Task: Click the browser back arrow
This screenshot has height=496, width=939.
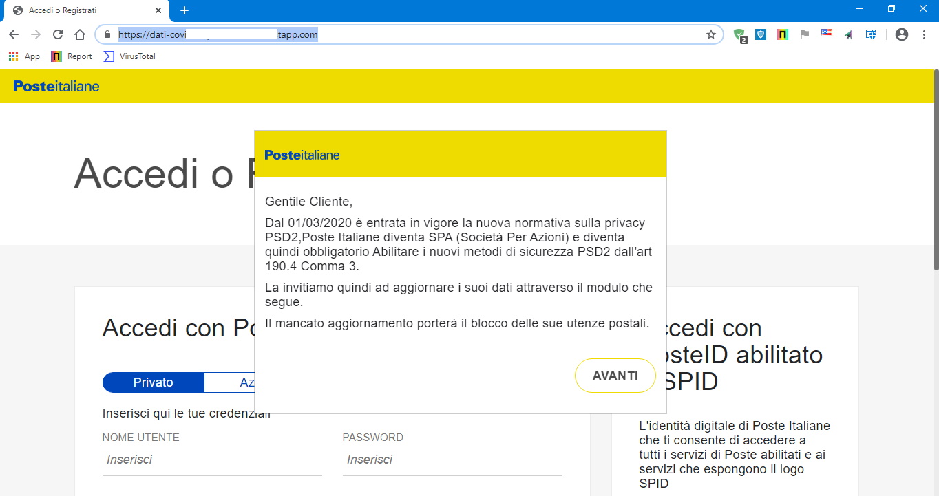Action: pyautogui.click(x=14, y=34)
